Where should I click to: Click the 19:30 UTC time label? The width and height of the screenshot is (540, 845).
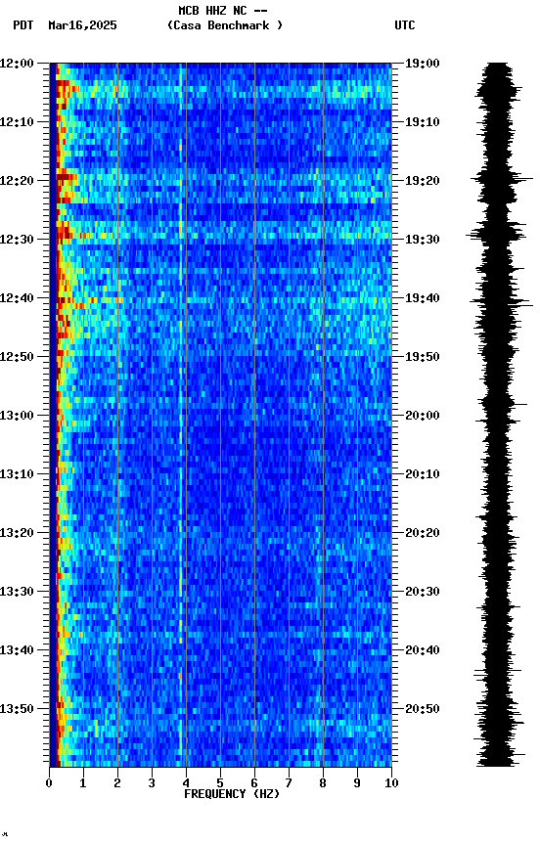(x=423, y=240)
